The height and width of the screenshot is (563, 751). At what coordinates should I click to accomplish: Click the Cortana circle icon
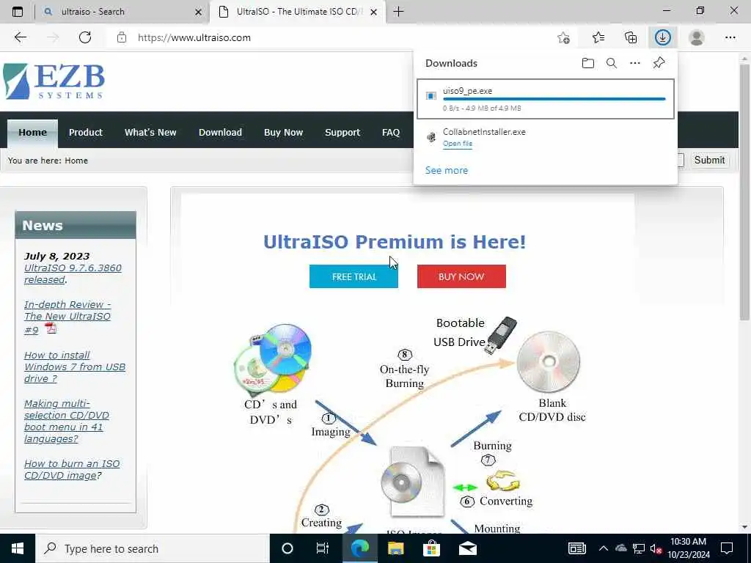point(287,548)
